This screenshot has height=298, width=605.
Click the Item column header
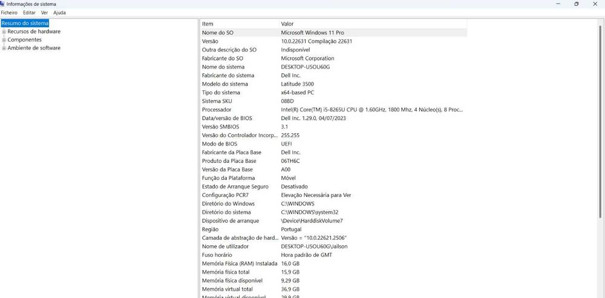click(x=240, y=24)
